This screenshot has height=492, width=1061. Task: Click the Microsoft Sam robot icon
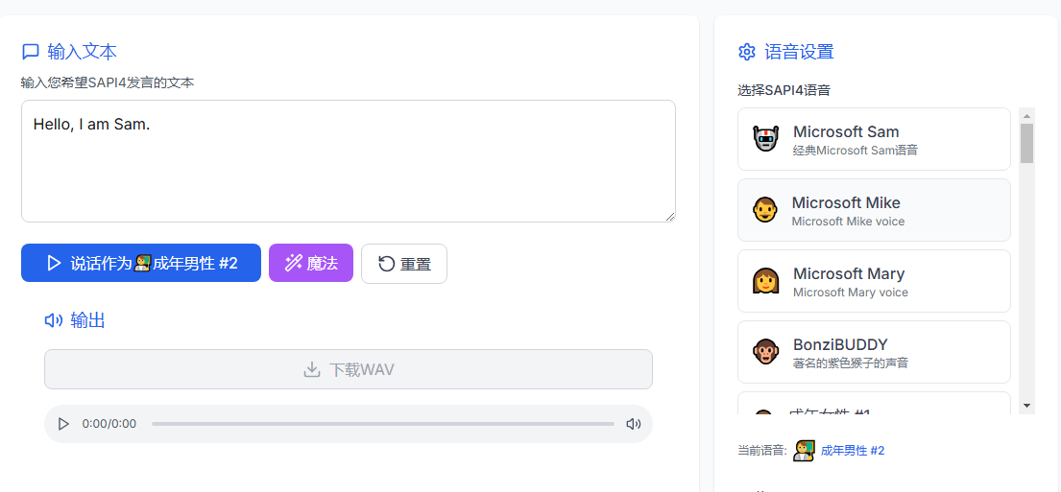766,139
